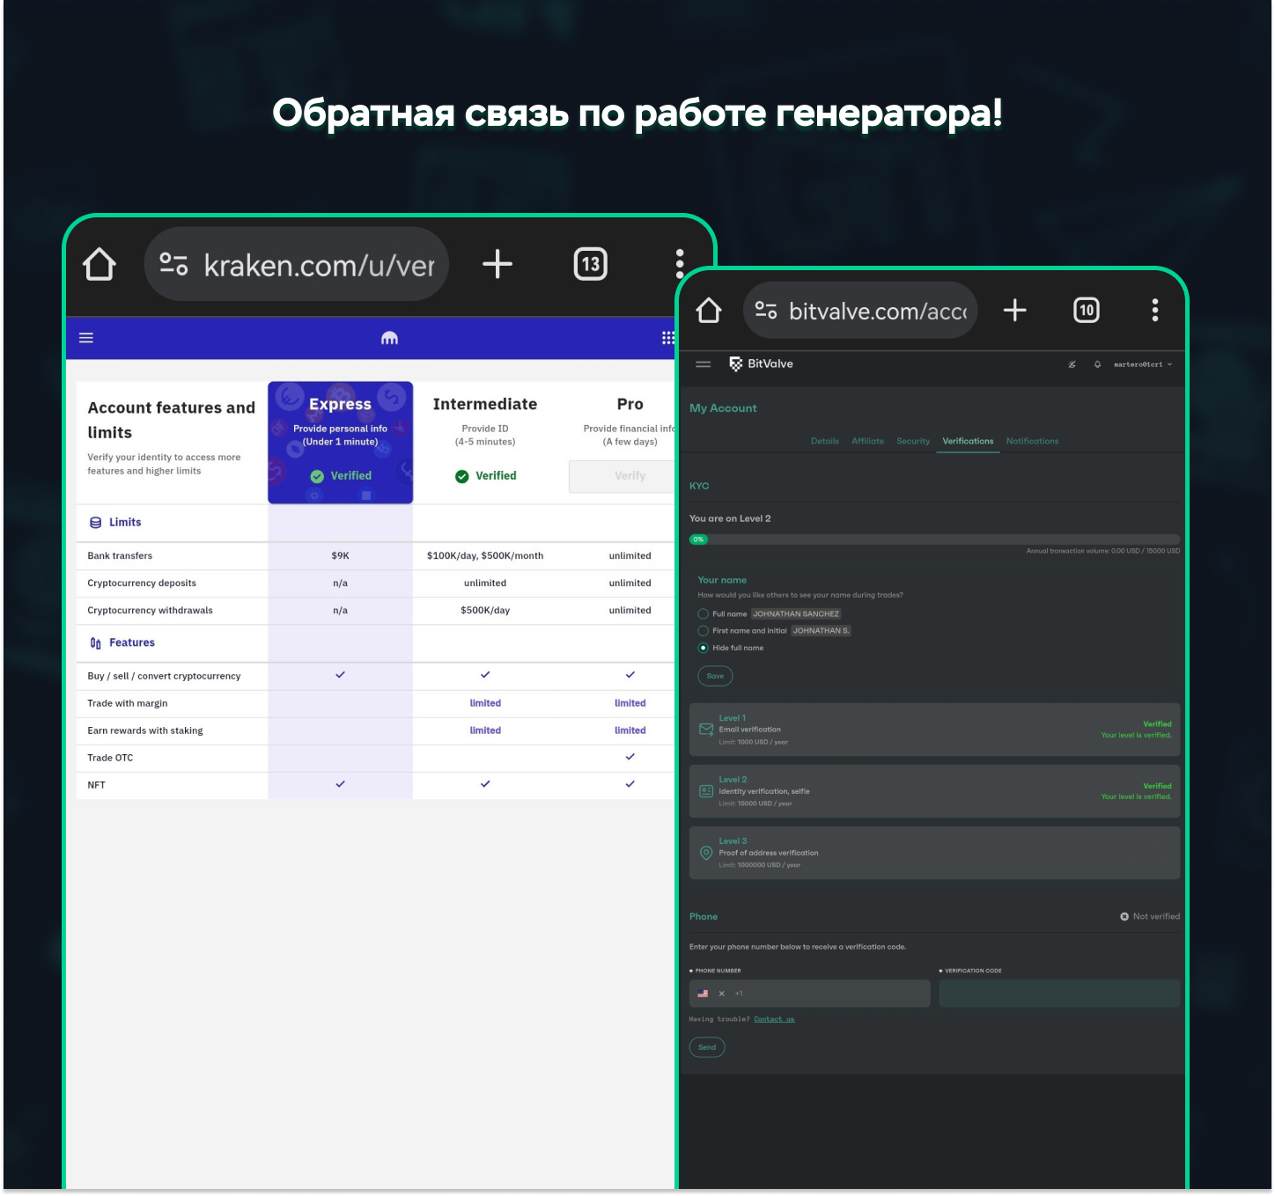The height and width of the screenshot is (1196, 1275).
Task: Toggle BitValve light/dark theme icon
Action: coord(1072,364)
